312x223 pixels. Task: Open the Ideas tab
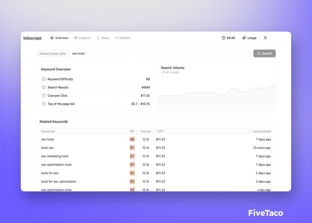coord(102,38)
